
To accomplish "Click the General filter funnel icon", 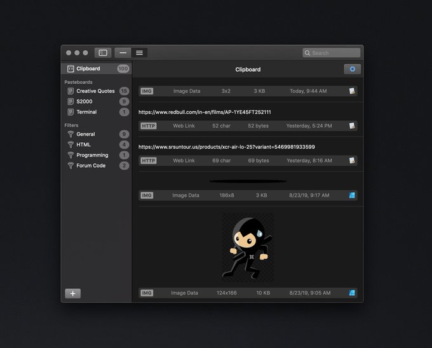I will tap(71, 134).
